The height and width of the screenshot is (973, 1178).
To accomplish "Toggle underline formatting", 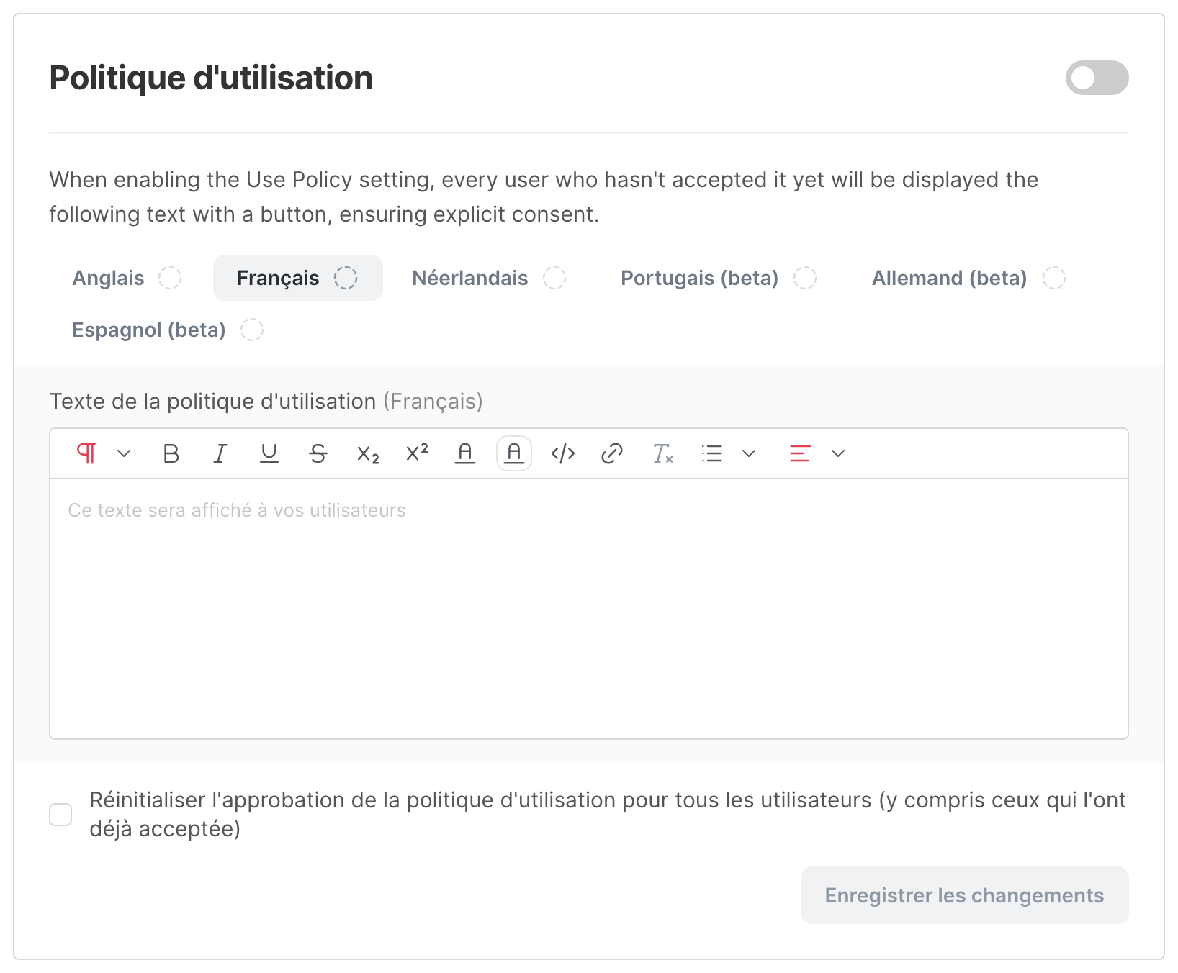I will click(269, 453).
